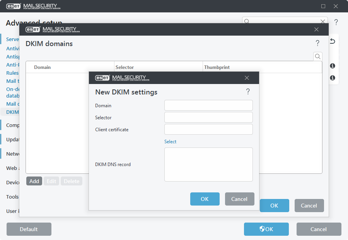Click the Add button under the domains list
This screenshot has width=348, height=240.
34,181
